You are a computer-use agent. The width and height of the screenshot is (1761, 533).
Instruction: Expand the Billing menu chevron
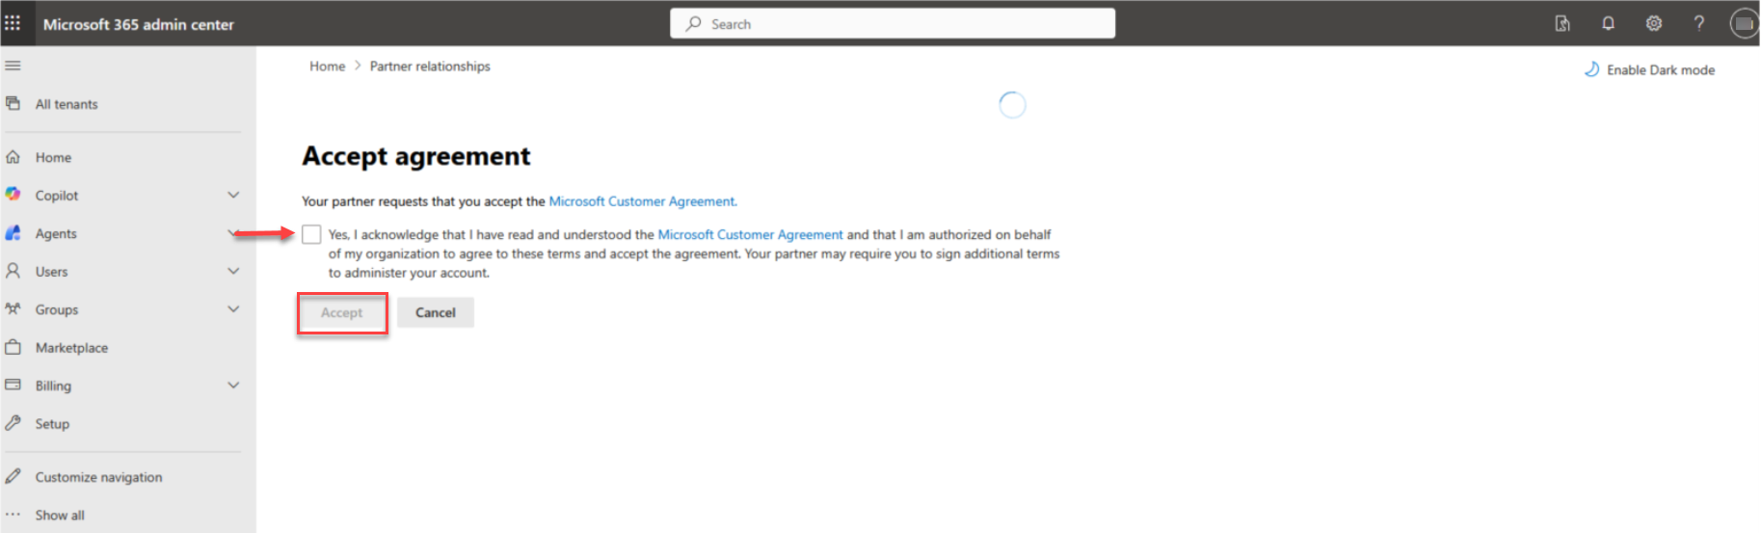(233, 385)
